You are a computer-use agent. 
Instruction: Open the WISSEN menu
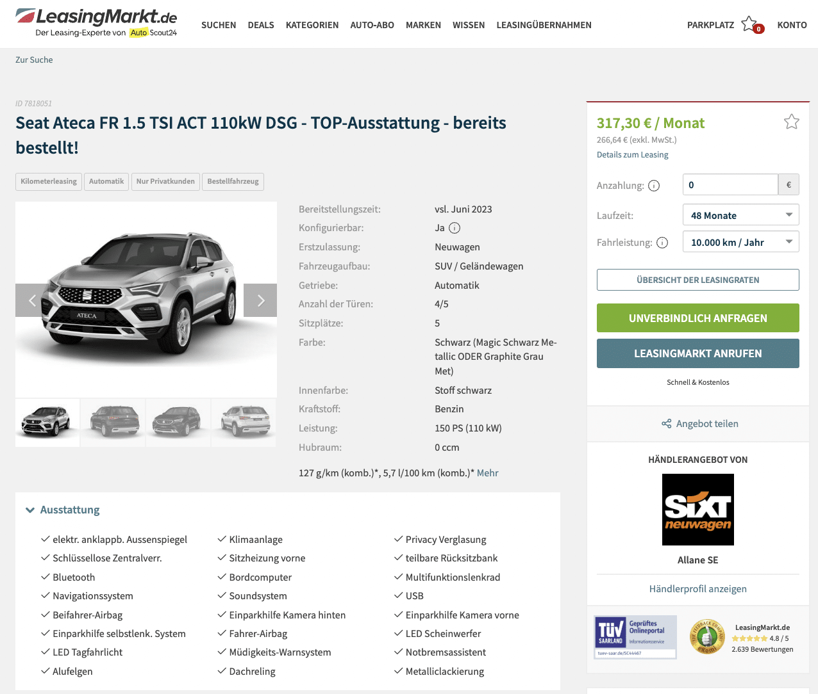click(469, 25)
